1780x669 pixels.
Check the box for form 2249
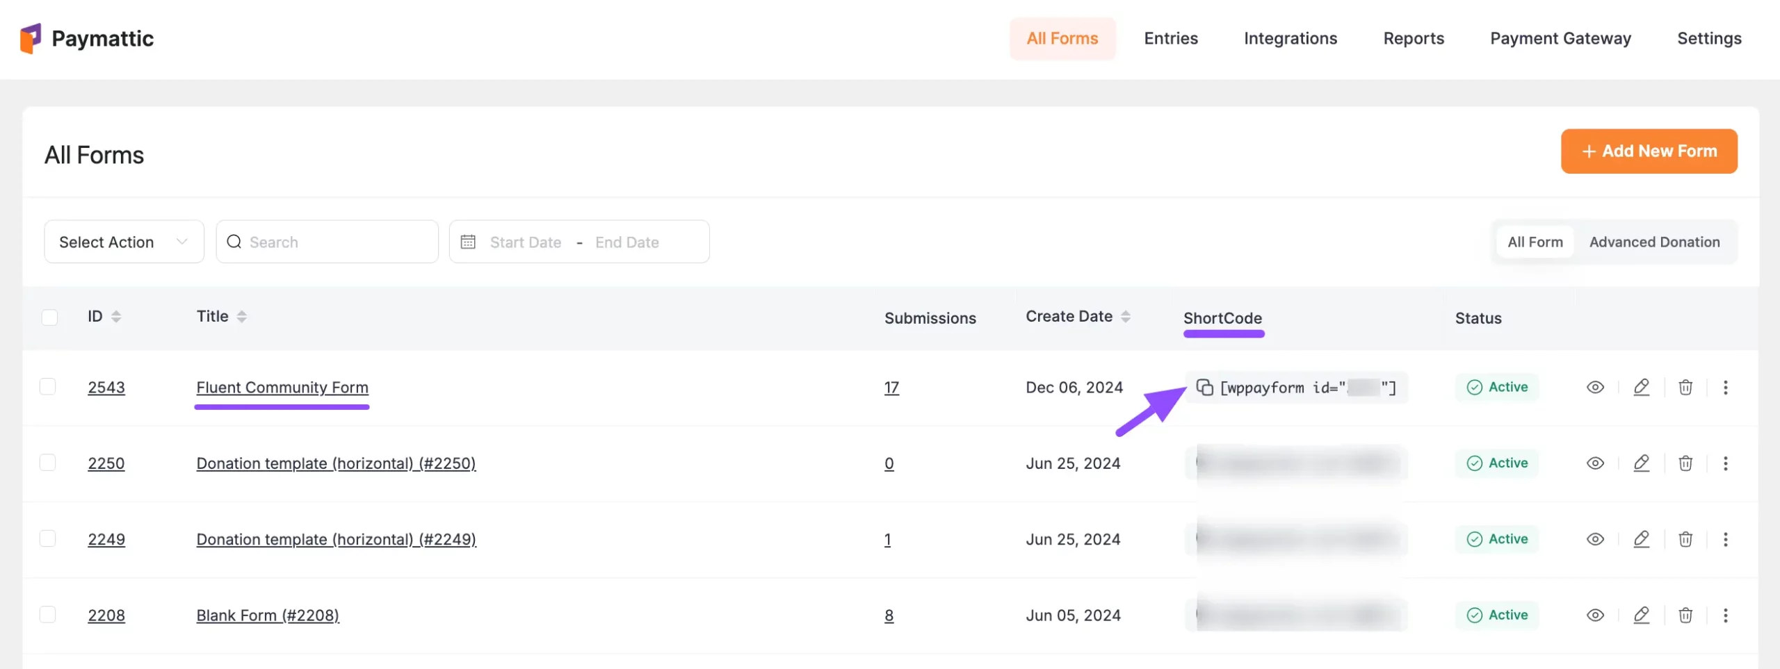point(47,538)
